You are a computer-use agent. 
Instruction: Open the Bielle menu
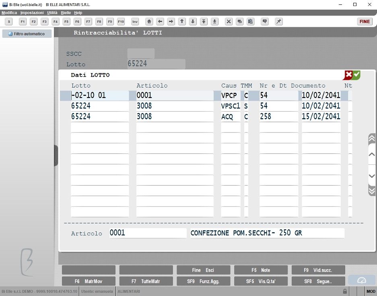coord(66,13)
